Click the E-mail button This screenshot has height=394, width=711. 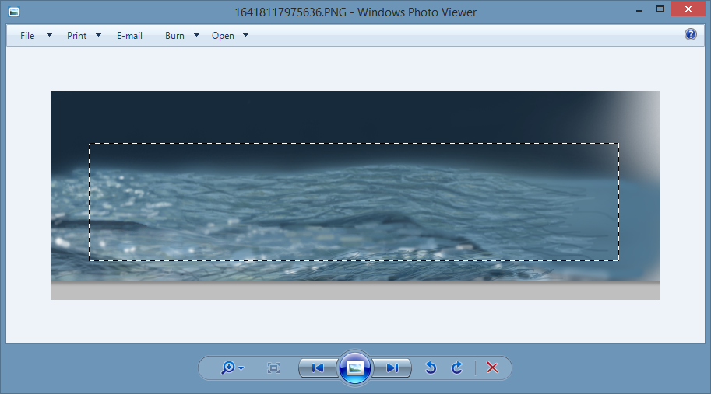coord(129,36)
